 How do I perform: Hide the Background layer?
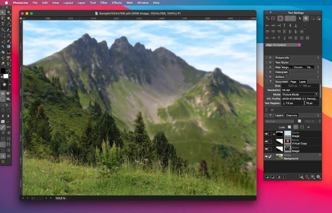click(x=267, y=156)
